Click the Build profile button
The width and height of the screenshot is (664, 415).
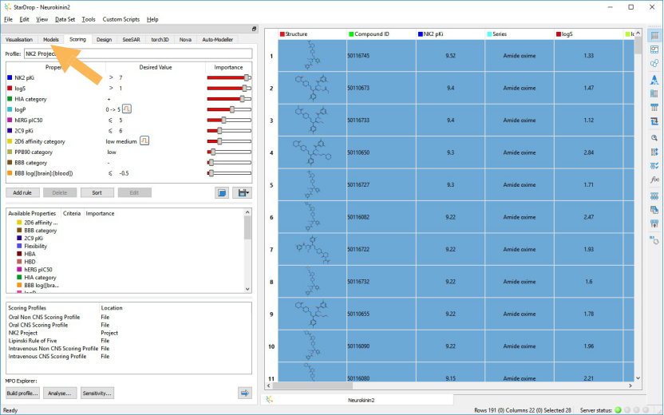(22, 393)
